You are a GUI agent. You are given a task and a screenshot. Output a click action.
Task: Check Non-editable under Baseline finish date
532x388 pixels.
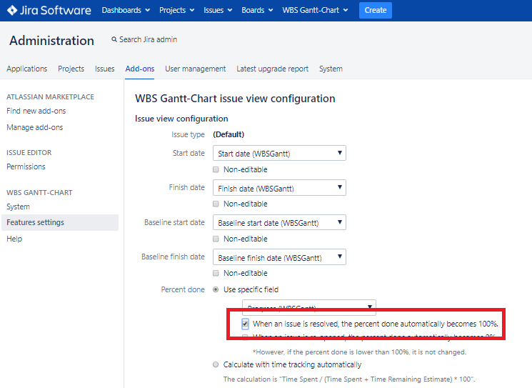[x=216, y=273]
